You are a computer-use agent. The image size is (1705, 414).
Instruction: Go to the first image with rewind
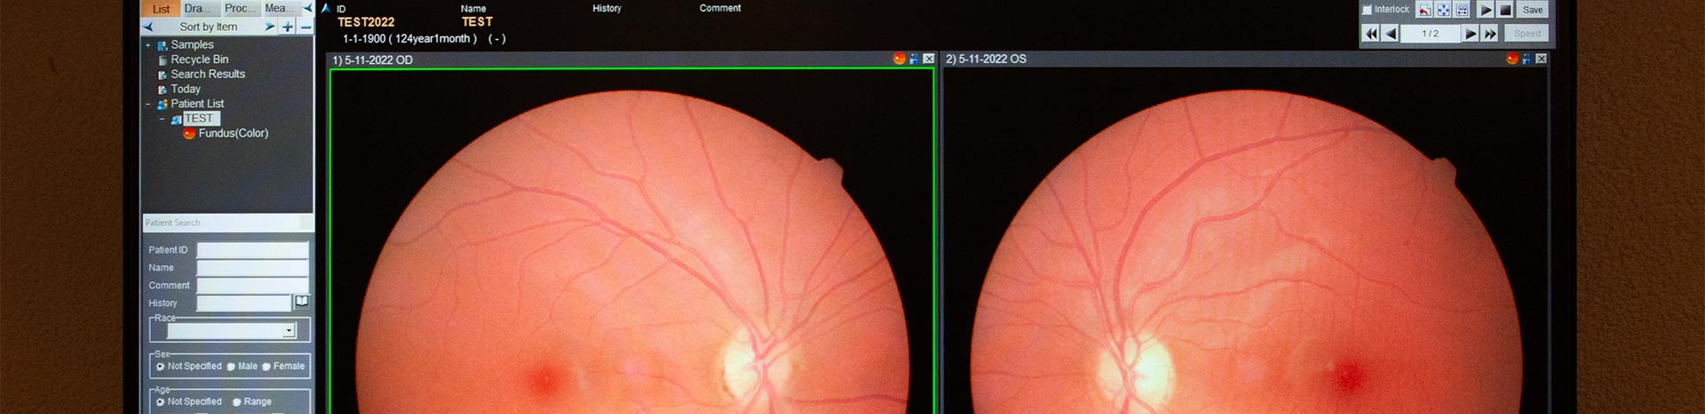(x=1371, y=34)
